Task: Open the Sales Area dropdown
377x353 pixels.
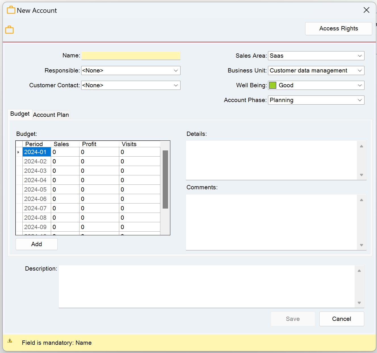Action: click(316, 56)
